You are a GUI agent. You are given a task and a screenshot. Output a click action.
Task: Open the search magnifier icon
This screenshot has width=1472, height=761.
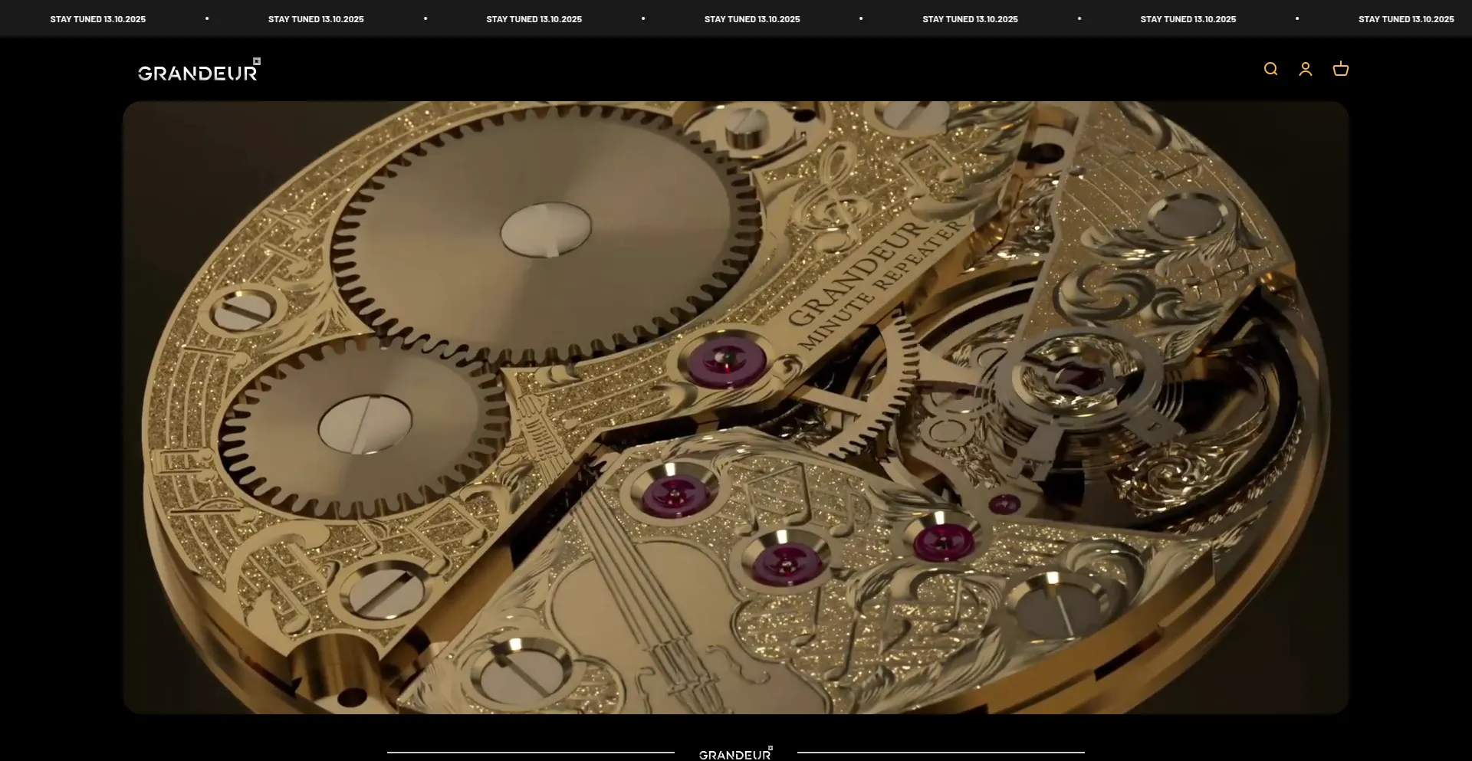tap(1270, 69)
